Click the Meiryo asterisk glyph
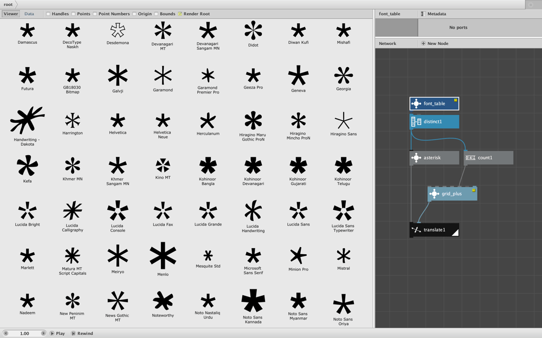Screen dimensions: 542x338 click(118, 256)
